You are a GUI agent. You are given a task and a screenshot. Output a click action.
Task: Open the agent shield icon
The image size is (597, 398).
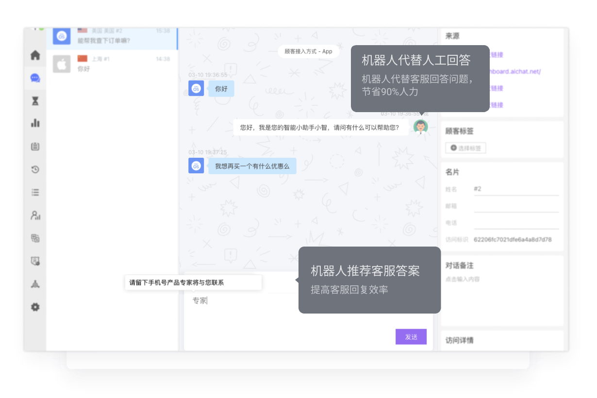click(x=35, y=261)
